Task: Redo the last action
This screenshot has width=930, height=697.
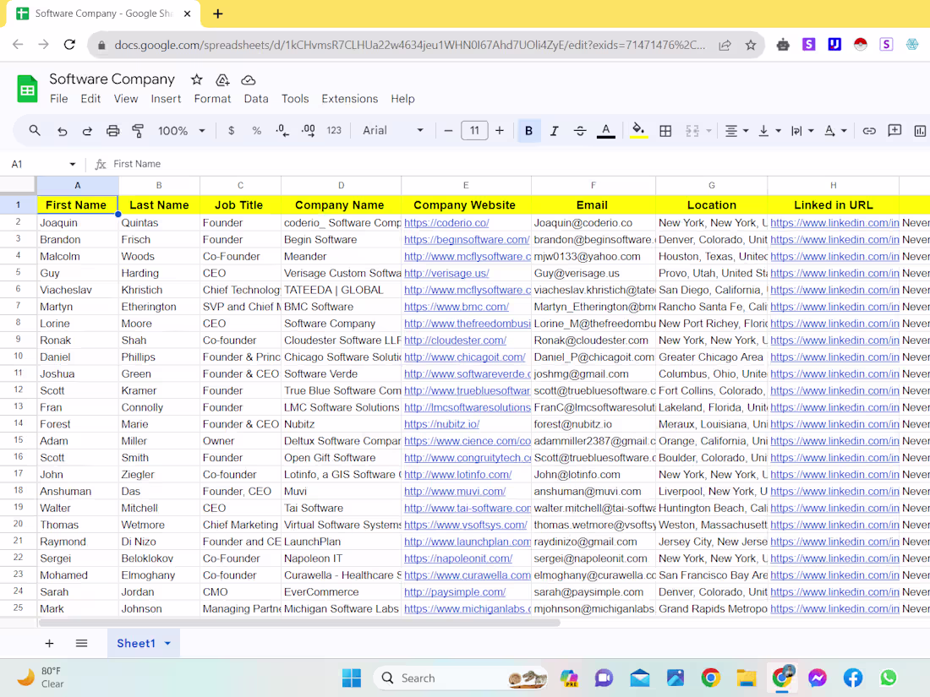Action: [x=87, y=131]
